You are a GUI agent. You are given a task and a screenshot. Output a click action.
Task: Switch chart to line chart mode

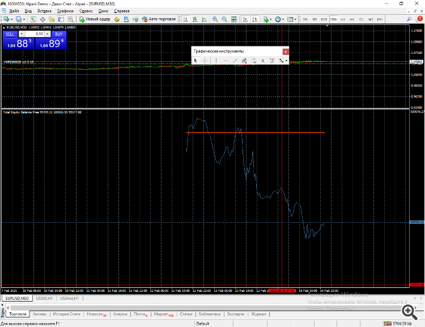[x=204, y=19]
